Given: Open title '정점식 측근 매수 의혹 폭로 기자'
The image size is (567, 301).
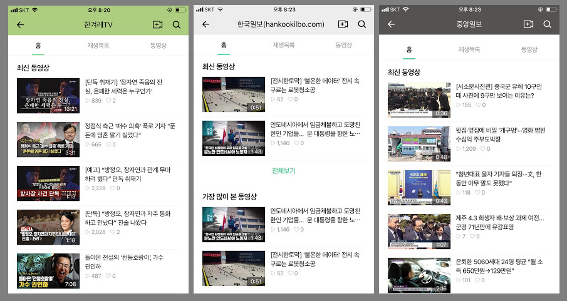Looking at the screenshot, I should tap(130, 130).
